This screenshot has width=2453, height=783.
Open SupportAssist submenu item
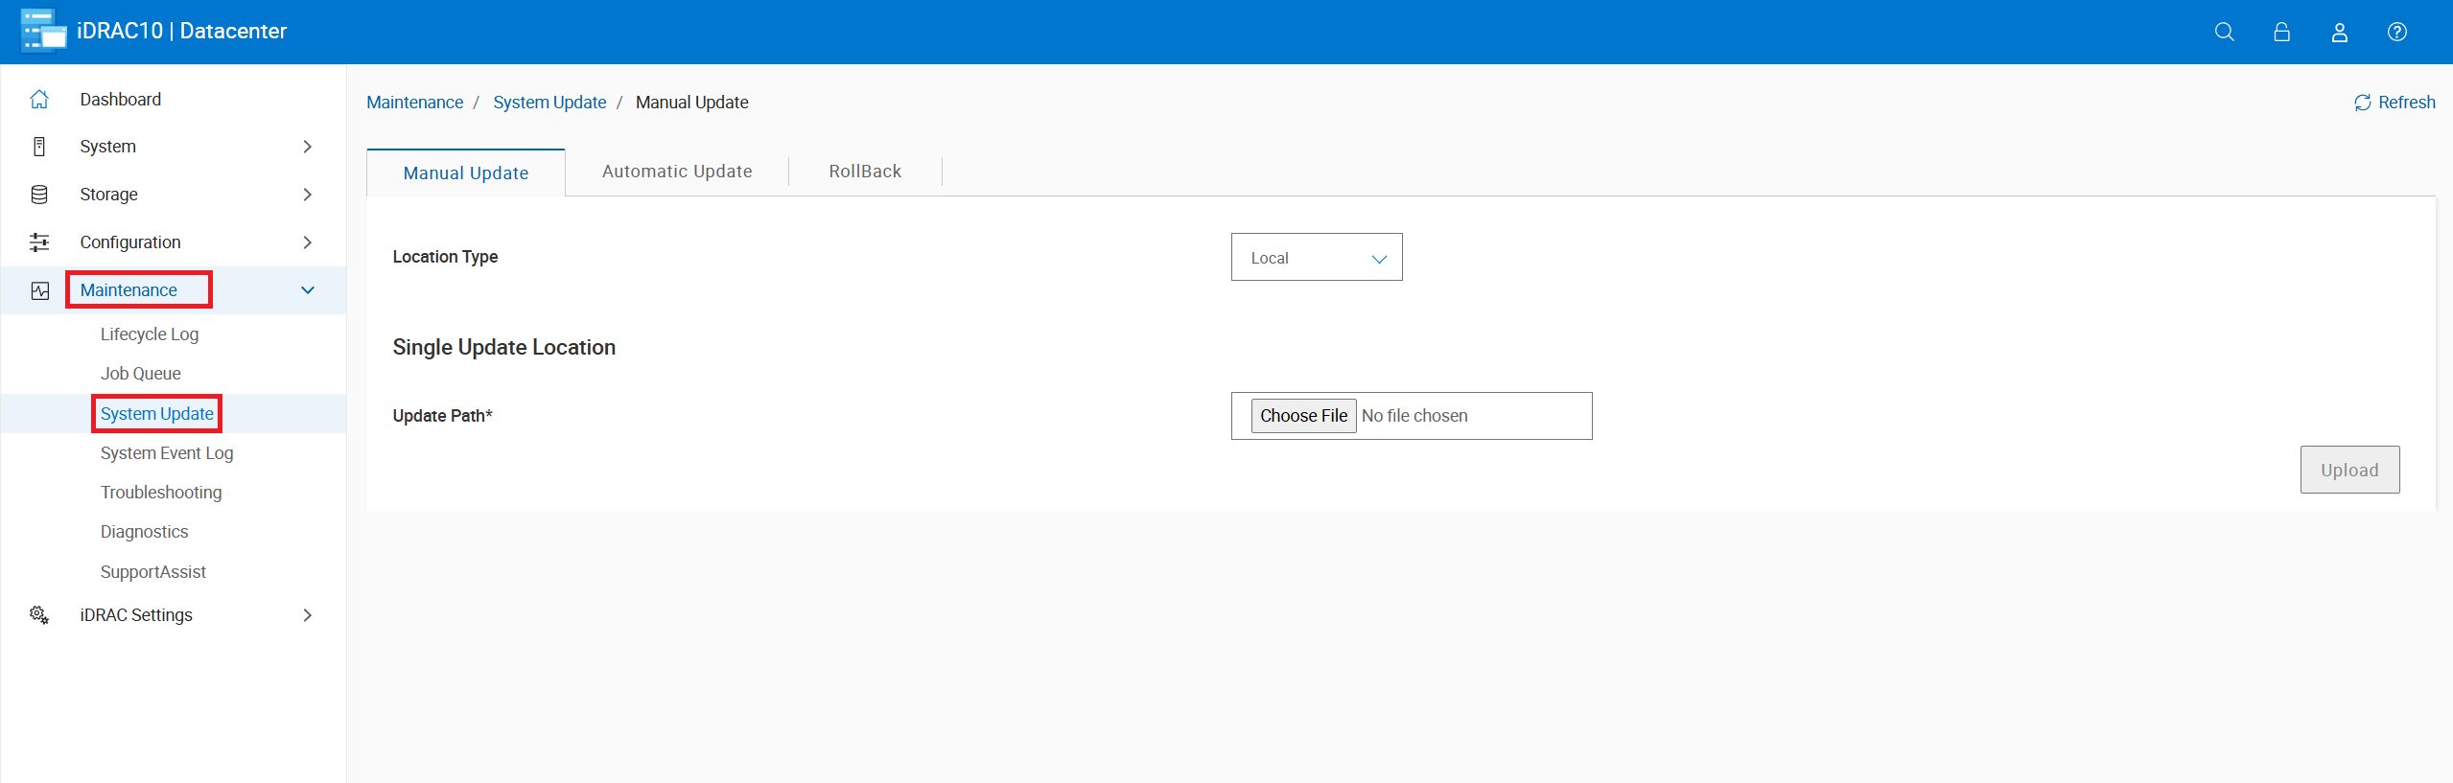click(x=153, y=572)
